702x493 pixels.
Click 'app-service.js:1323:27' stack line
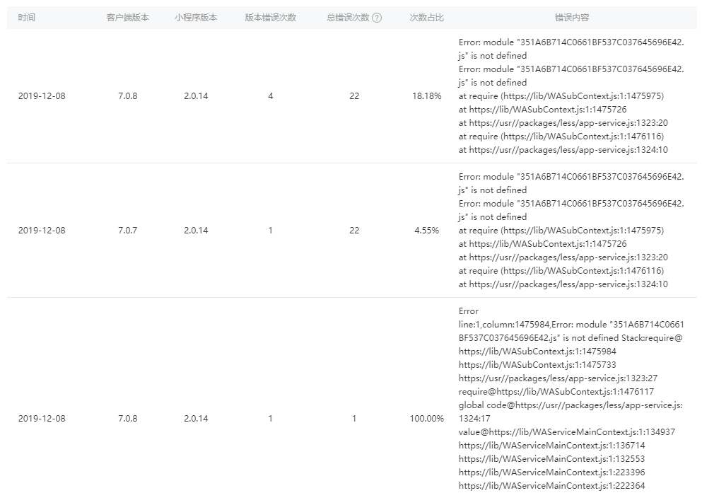[558, 378]
